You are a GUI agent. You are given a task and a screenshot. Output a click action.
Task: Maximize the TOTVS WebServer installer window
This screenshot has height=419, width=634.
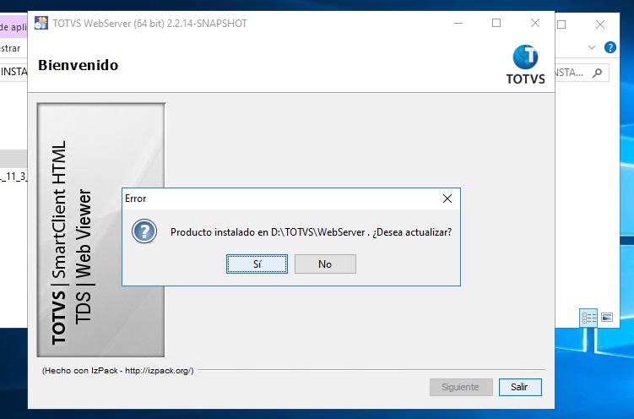point(496,23)
